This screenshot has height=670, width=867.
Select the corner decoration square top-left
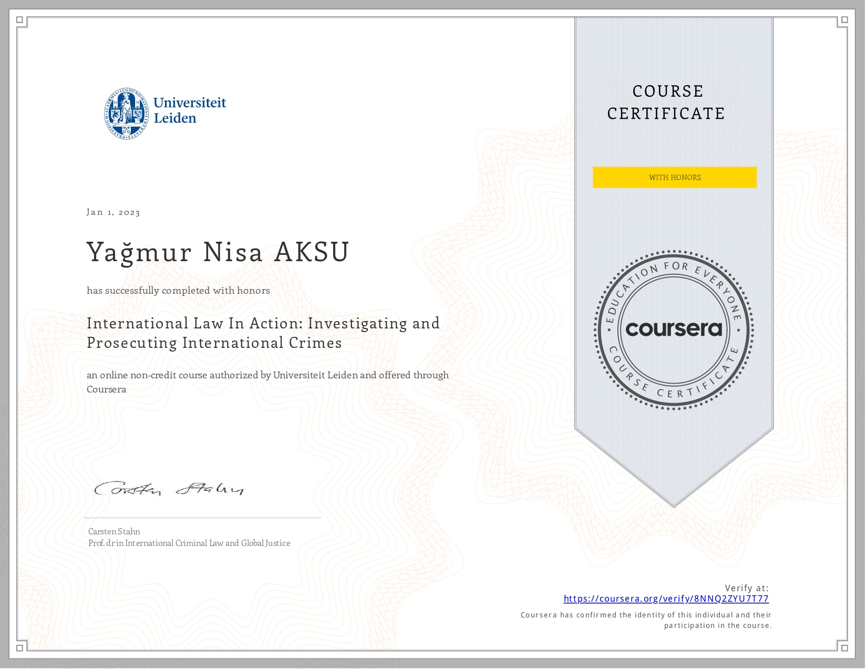coord(19,19)
